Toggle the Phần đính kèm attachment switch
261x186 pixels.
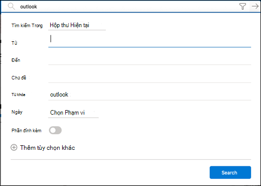(x=55, y=130)
